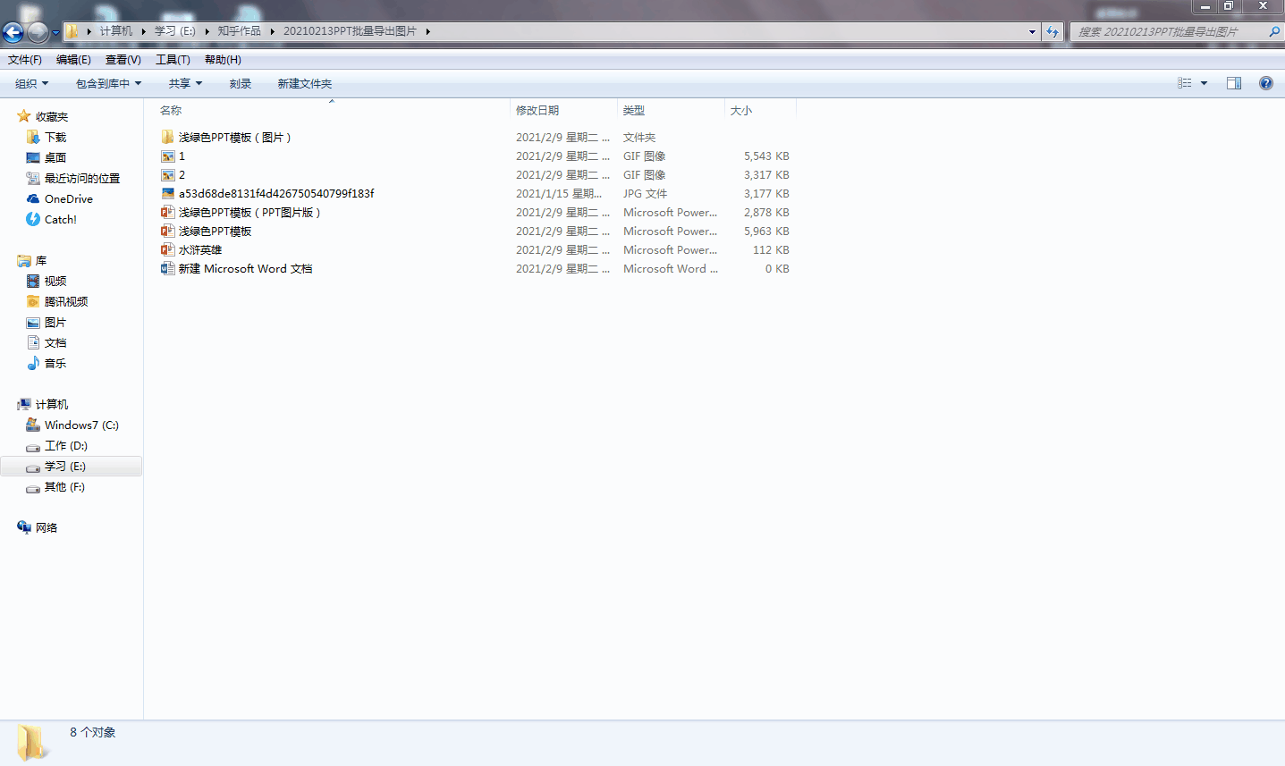This screenshot has width=1285, height=766.
Task: Open the view options dropdown arrow
Action: 1204,83
